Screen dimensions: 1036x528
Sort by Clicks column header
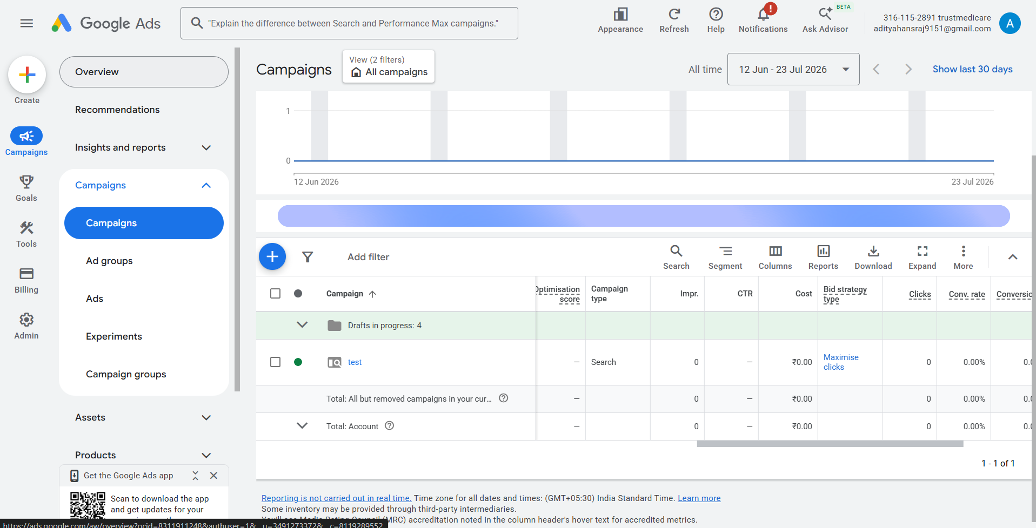[x=920, y=294]
